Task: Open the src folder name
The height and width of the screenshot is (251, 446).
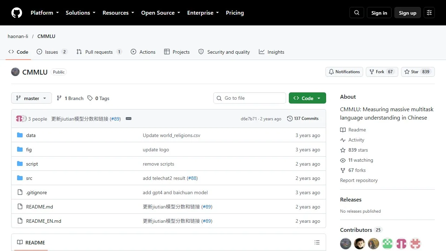Action: [29, 178]
